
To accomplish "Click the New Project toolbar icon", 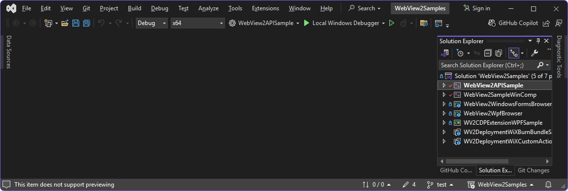I will (49, 23).
